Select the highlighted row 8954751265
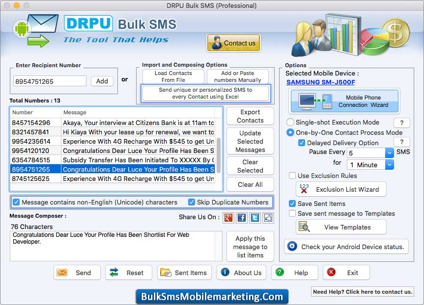The width and height of the screenshot is (424, 305). (113, 169)
